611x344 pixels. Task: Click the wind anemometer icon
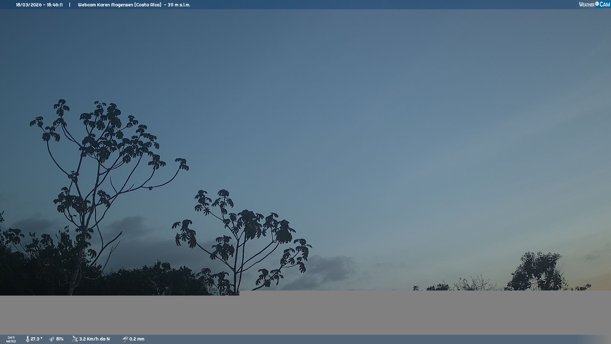pos(75,339)
